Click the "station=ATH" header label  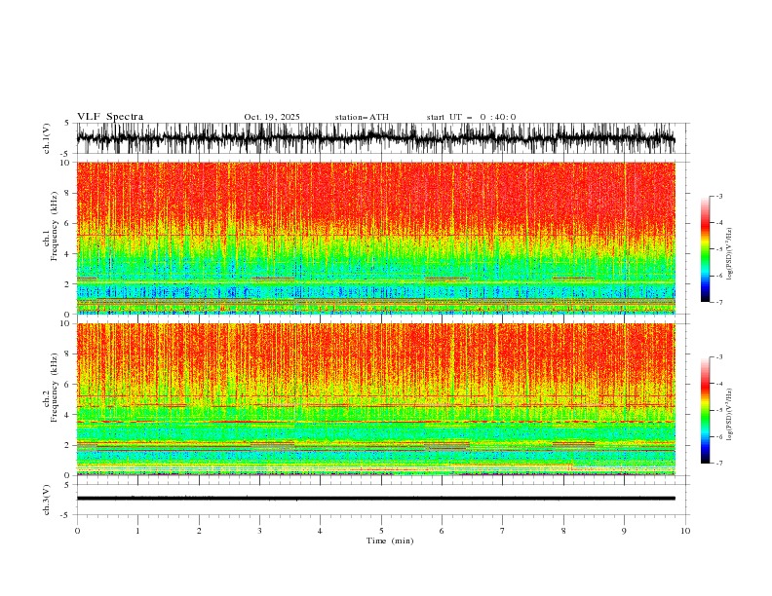(x=362, y=117)
